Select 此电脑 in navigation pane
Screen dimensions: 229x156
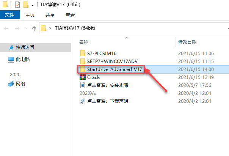coord(23,60)
